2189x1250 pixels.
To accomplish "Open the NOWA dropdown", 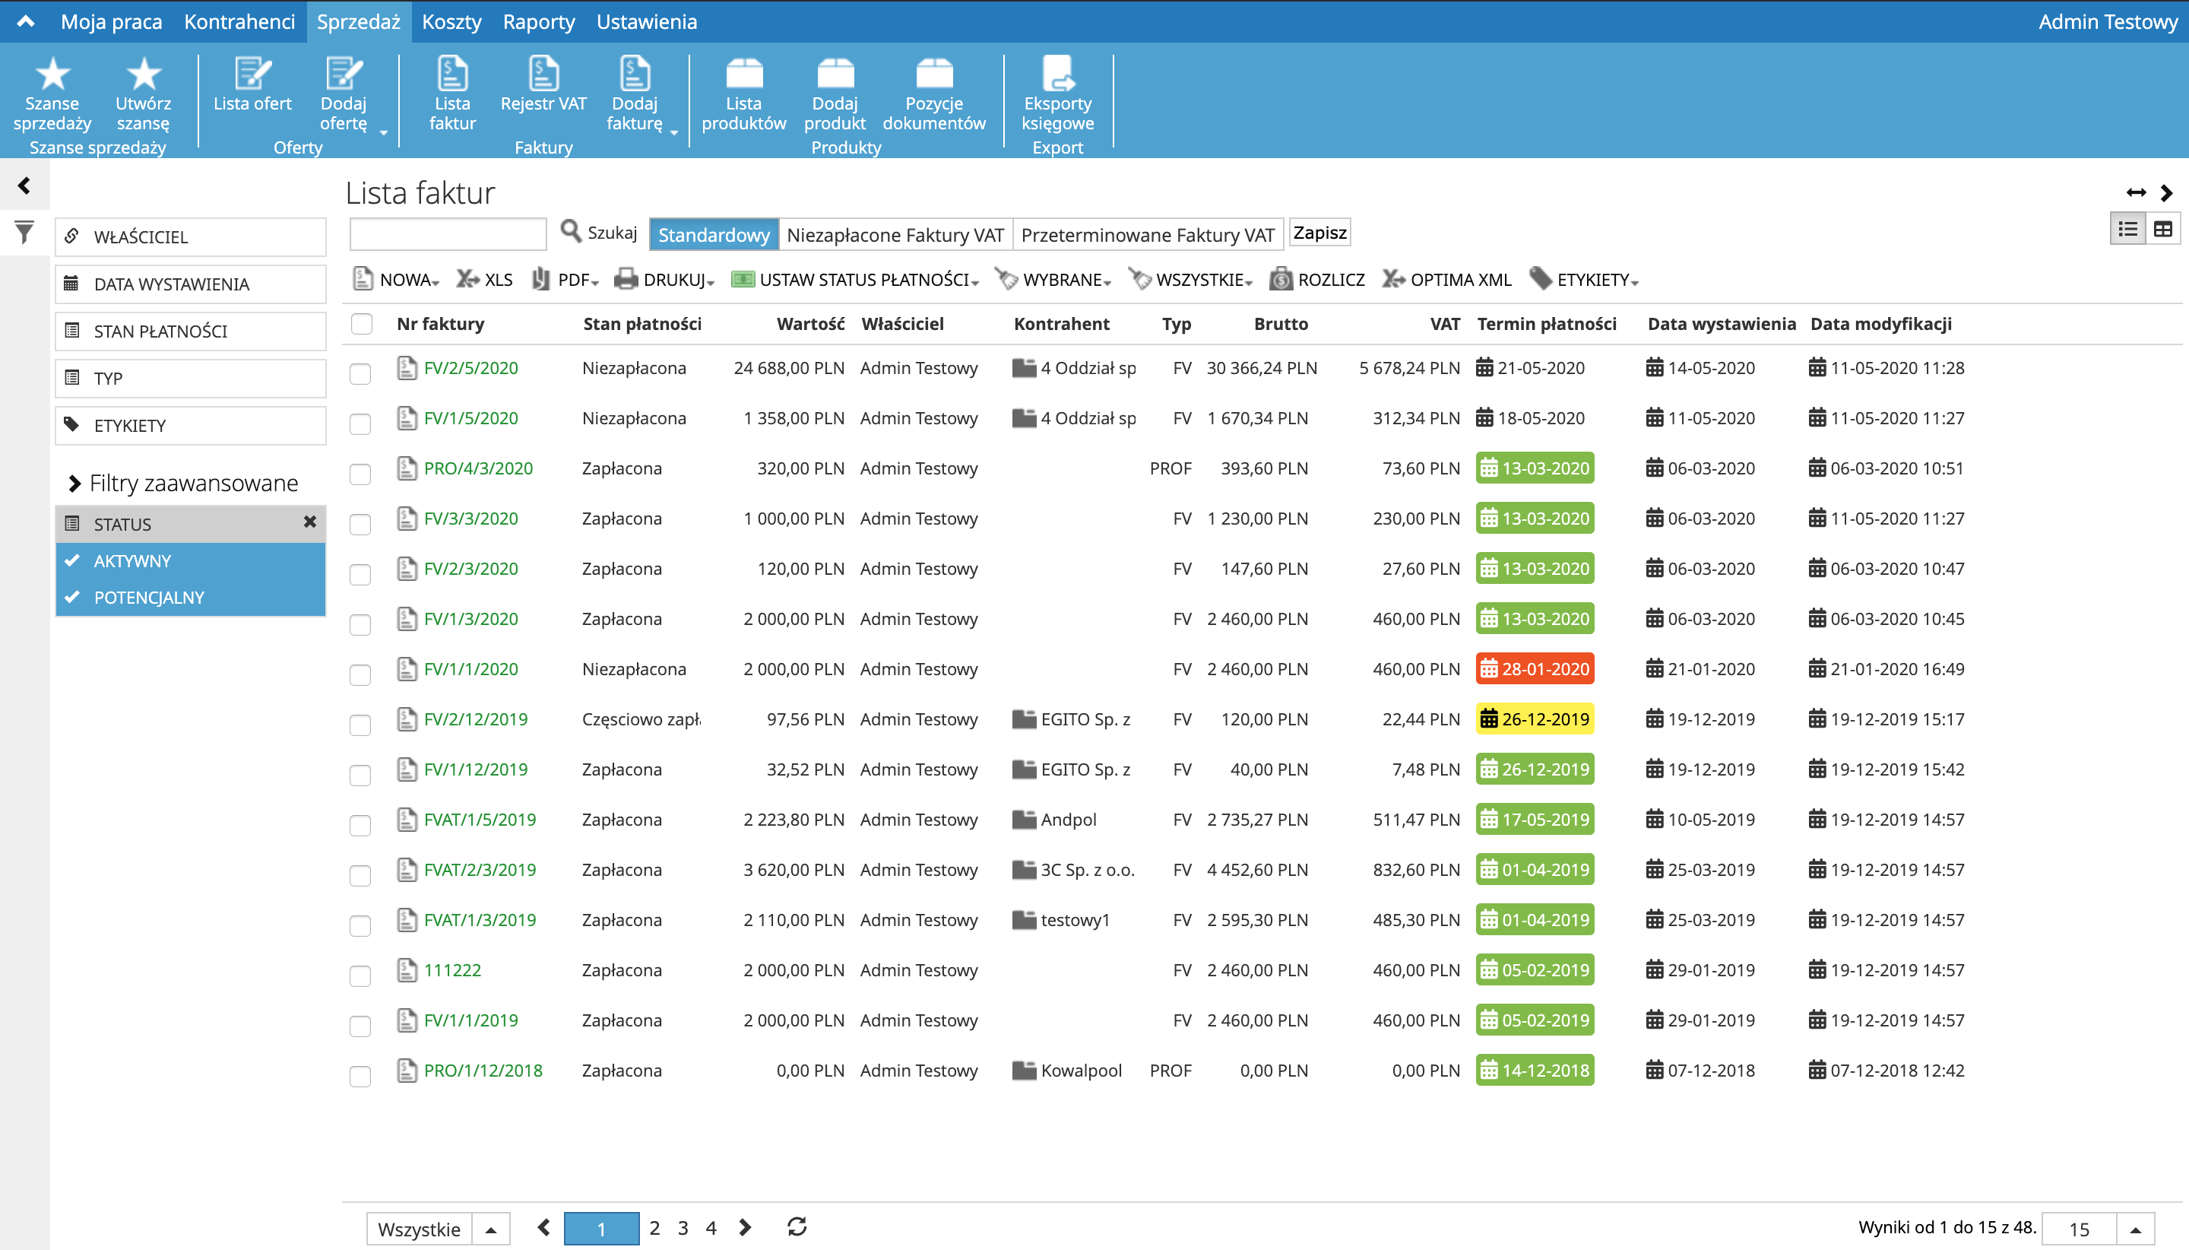I will pos(397,280).
